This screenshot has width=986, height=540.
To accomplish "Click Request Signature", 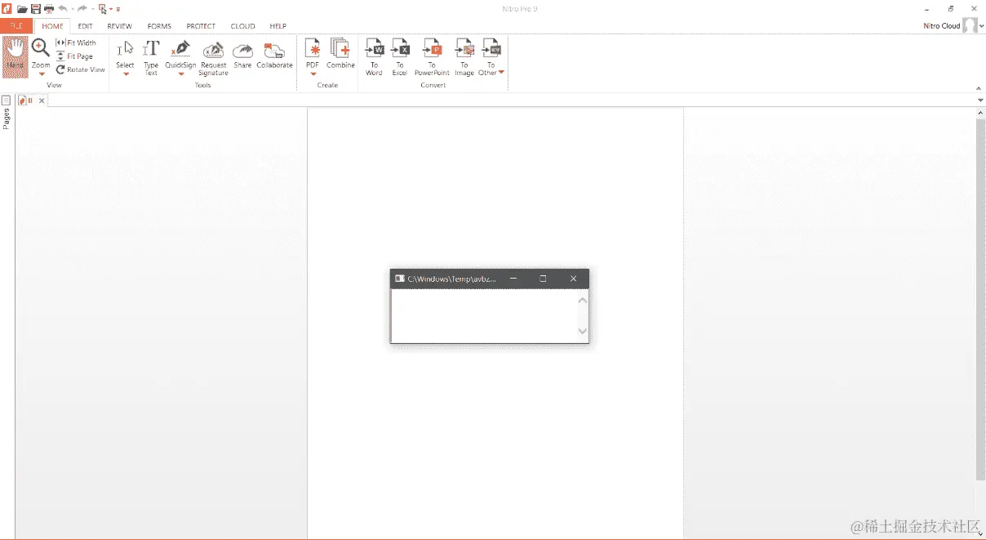I will pos(213,57).
